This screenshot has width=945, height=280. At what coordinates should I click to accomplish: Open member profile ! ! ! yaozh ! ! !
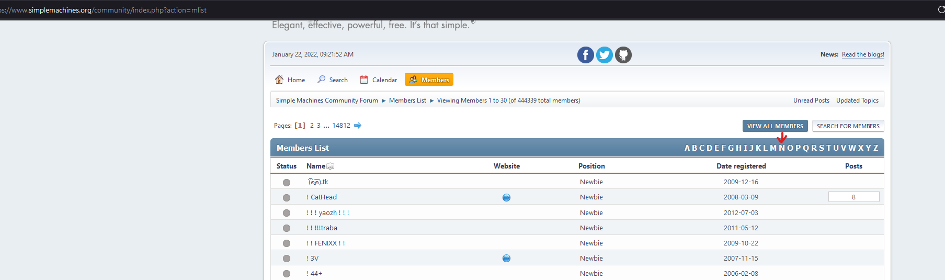[327, 213]
